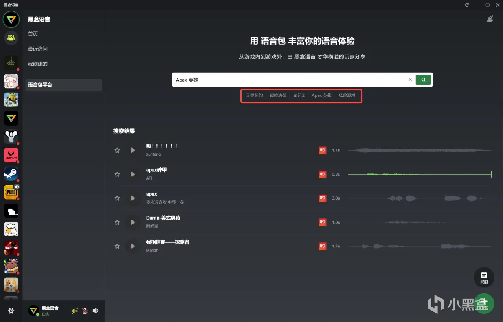Favorite the 呱!!!!!! sound with star
This screenshot has height=322, width=503.
coord(117,150)
